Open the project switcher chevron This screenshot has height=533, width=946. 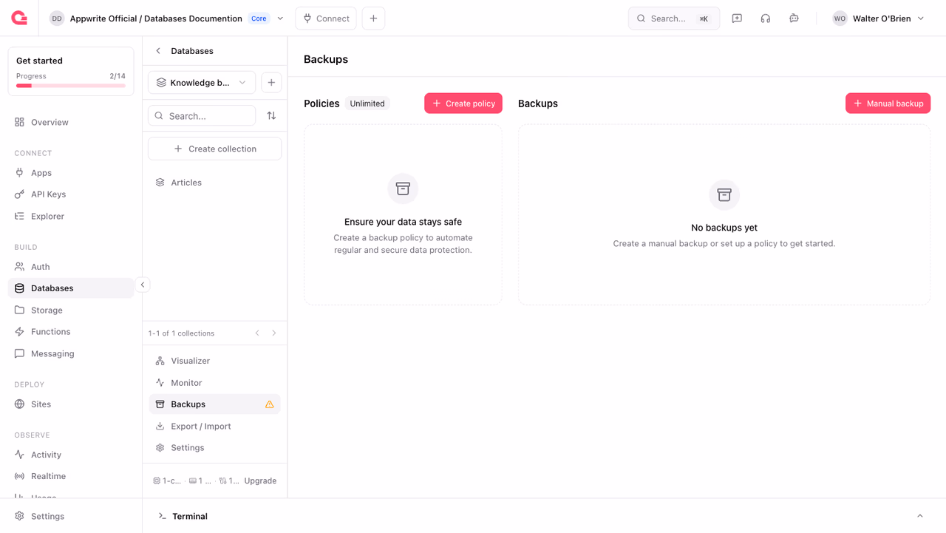280,18
